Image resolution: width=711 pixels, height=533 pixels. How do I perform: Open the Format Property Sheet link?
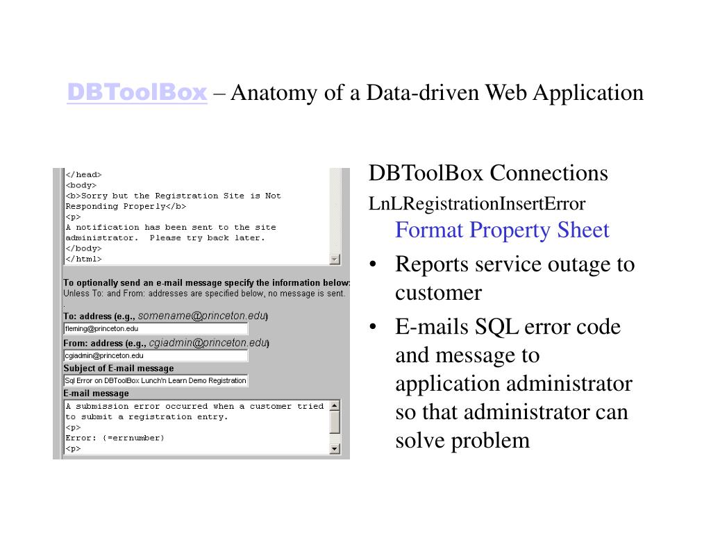502,230
